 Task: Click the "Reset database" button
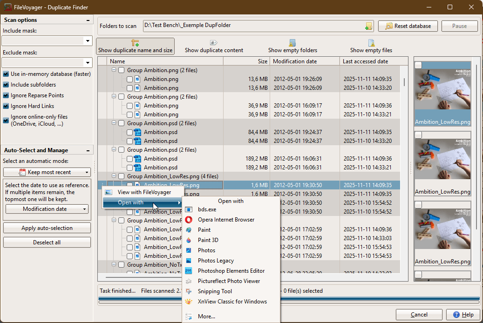point(407,26)
